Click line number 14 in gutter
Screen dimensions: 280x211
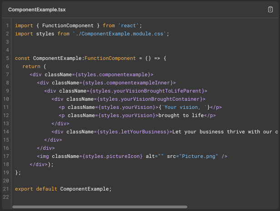click(6, 132)
